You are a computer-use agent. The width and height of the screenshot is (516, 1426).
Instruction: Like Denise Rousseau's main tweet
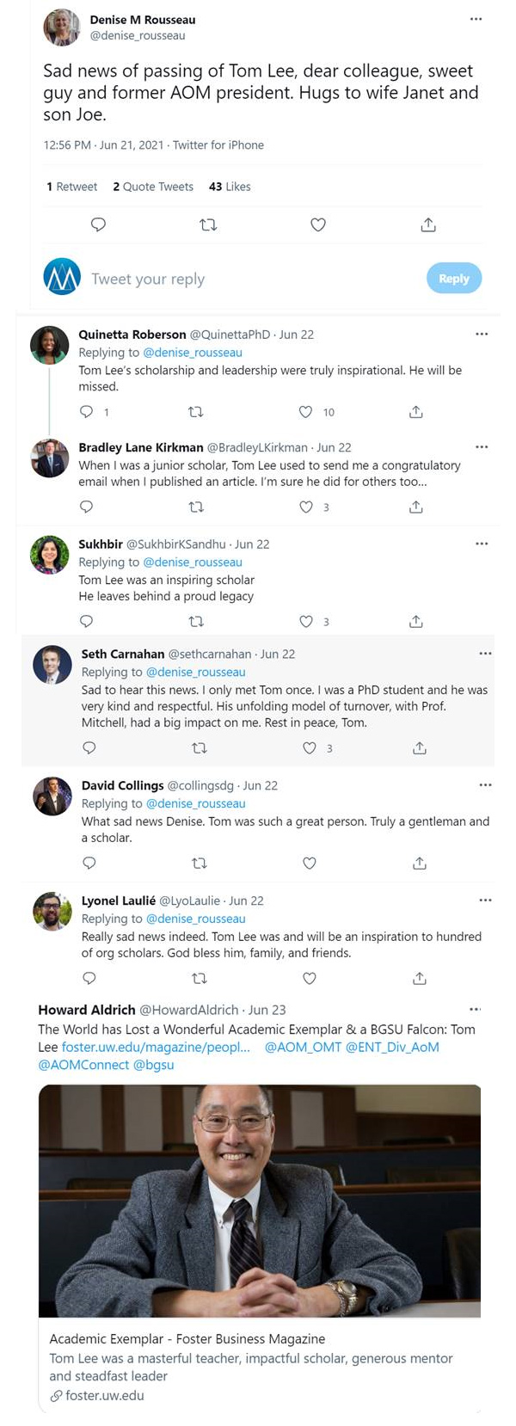tap(318, 224)
